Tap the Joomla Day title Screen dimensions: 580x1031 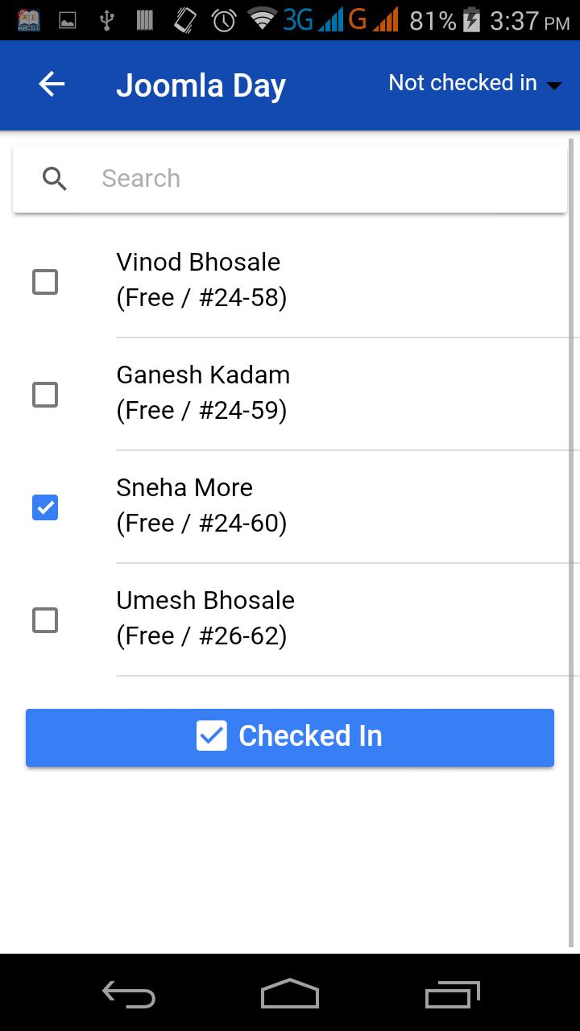point(201,85)
